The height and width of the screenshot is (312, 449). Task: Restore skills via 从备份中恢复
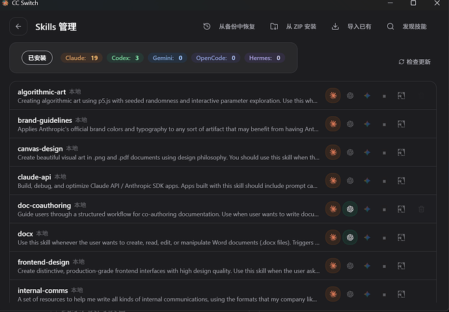[x=229, y=27]
